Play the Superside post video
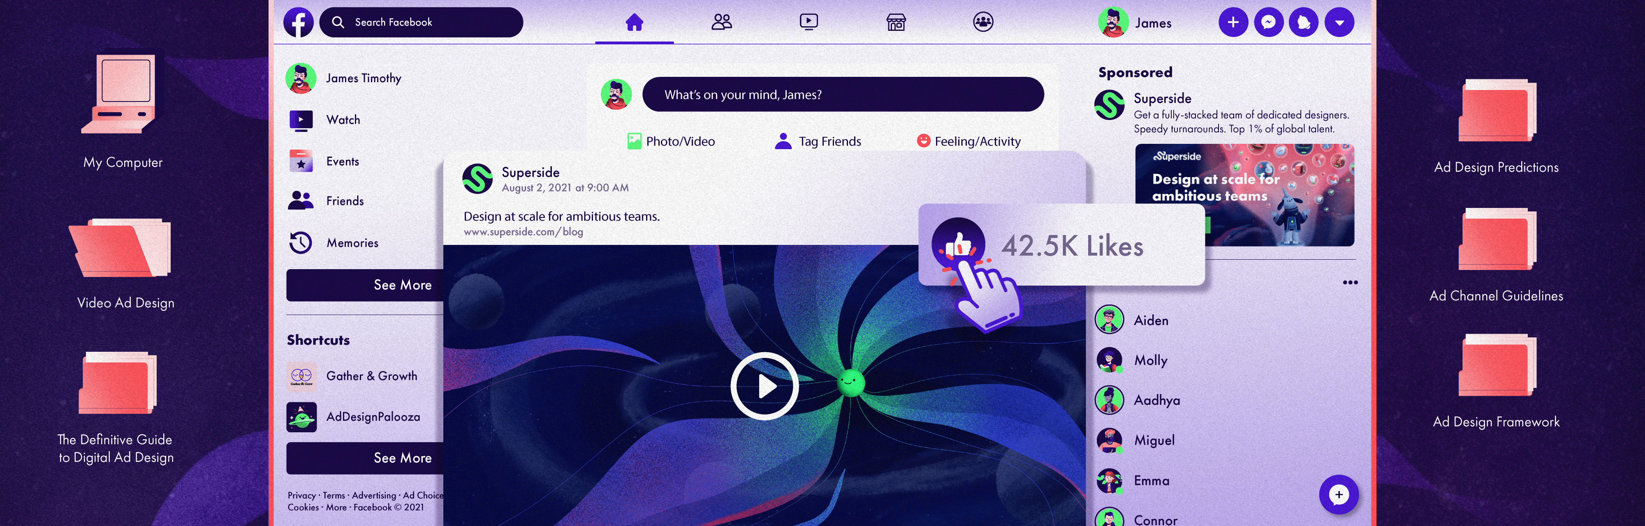Screen dimensions: 1645x526 [765, 385]
